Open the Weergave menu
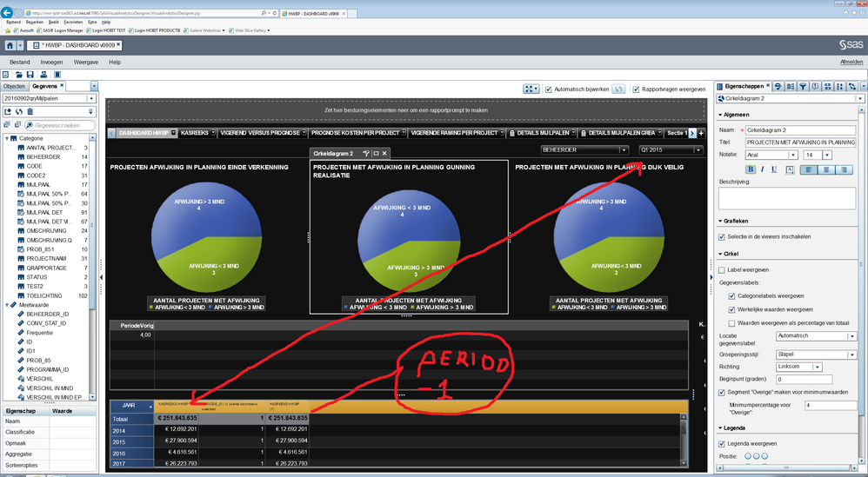Viewport: 868px width, 477px height. pyautogui.click(x=86, y=63)
